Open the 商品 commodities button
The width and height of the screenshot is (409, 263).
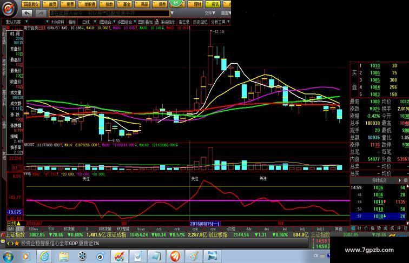tap(142, 4)
